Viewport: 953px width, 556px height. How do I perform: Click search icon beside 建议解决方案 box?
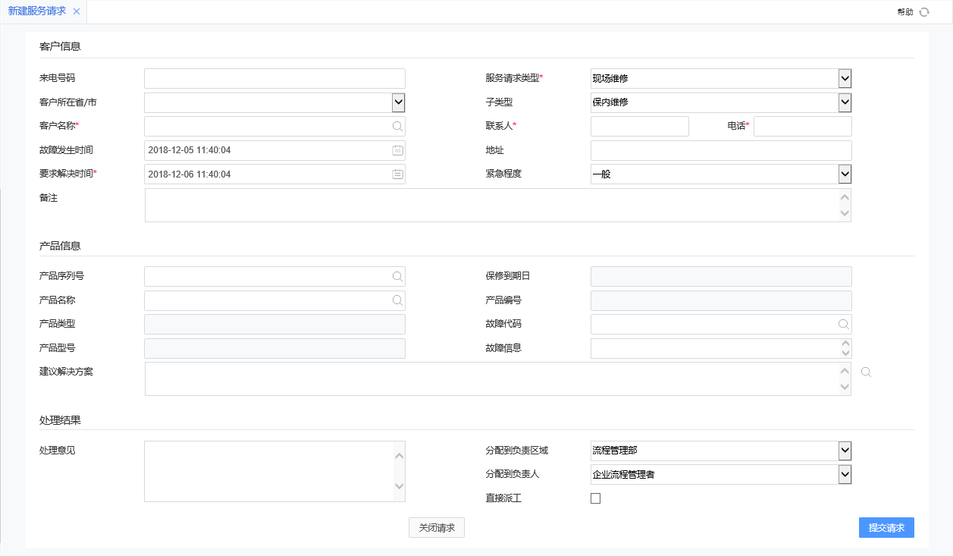(x=866, y=372)
